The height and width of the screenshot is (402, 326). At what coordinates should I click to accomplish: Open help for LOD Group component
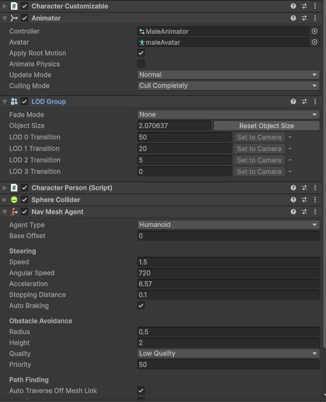click(x=293, y=101)
